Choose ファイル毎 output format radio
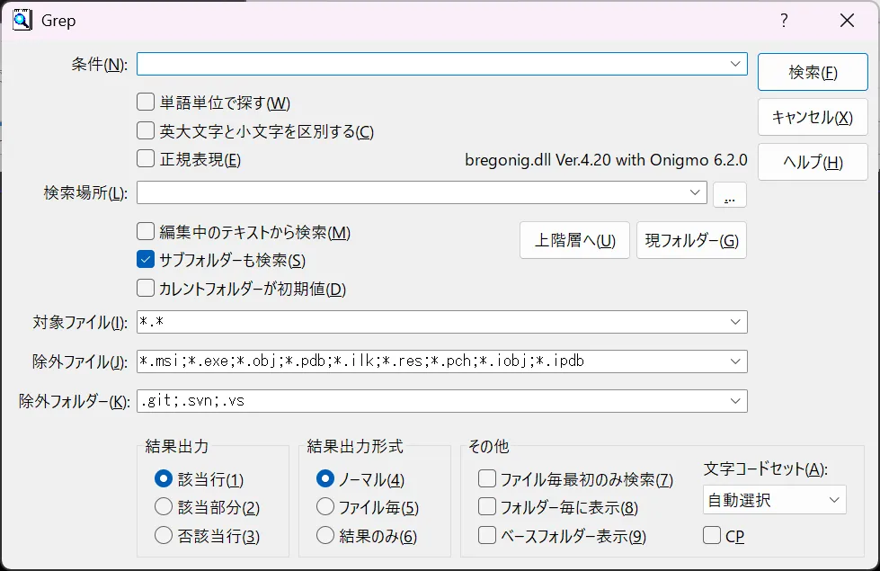This screenshot has width=880, height=571. click(325, 508)
